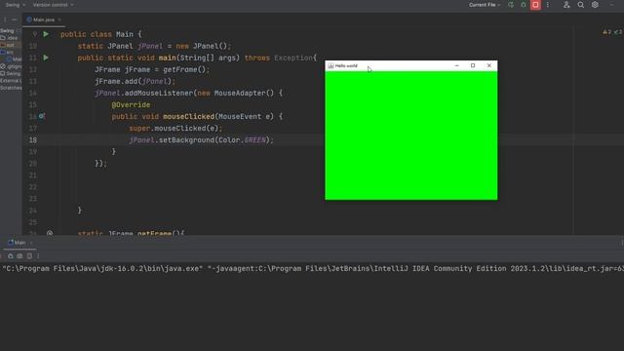Run main method via the line 11 gutter arrow

(x=46, y=58)
